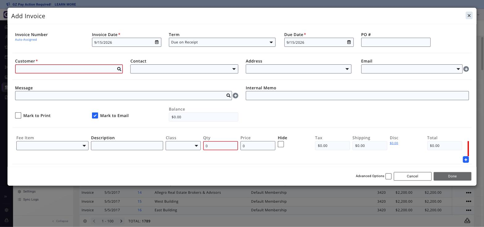
Task: Open the Term dropdown
Action: [222, 42]
